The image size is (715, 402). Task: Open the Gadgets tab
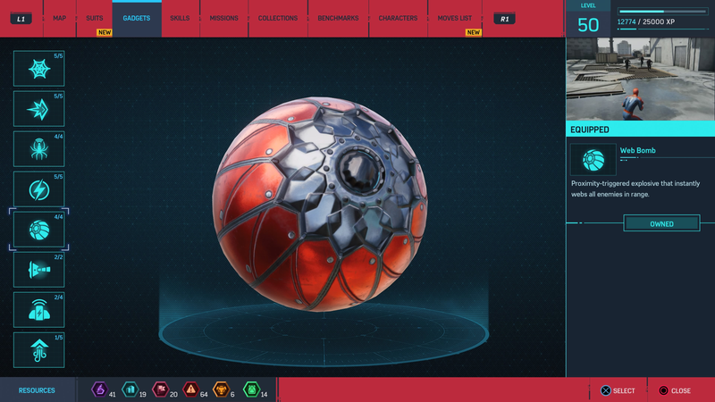click(137, 18)
